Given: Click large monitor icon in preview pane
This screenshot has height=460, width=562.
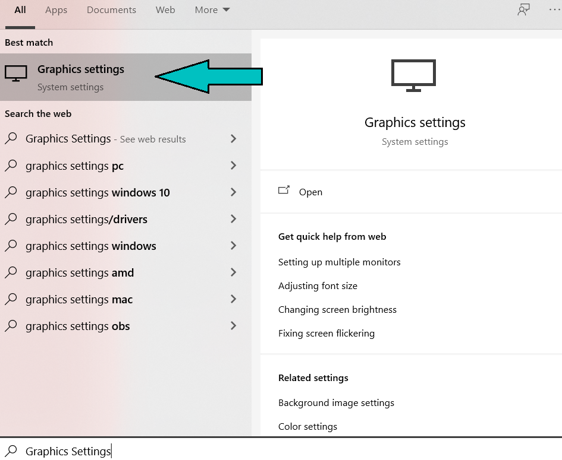Looking at the screenshot, I should (413, 75).
